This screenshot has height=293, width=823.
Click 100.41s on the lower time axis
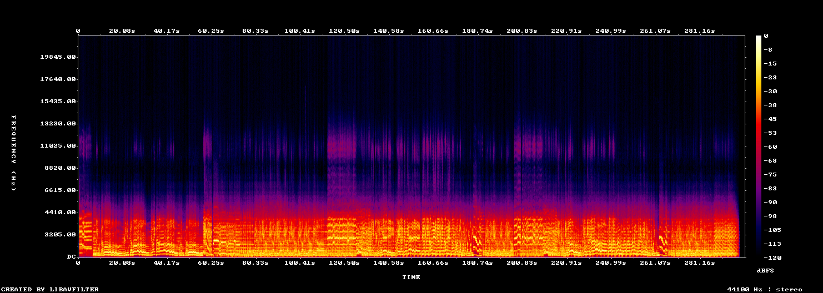coord(300,263)
